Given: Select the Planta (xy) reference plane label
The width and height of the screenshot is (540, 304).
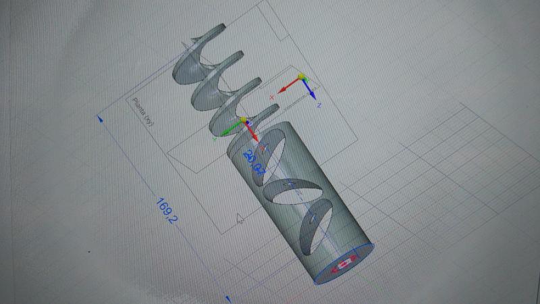Looking at the screenshot, I should 142,111.
